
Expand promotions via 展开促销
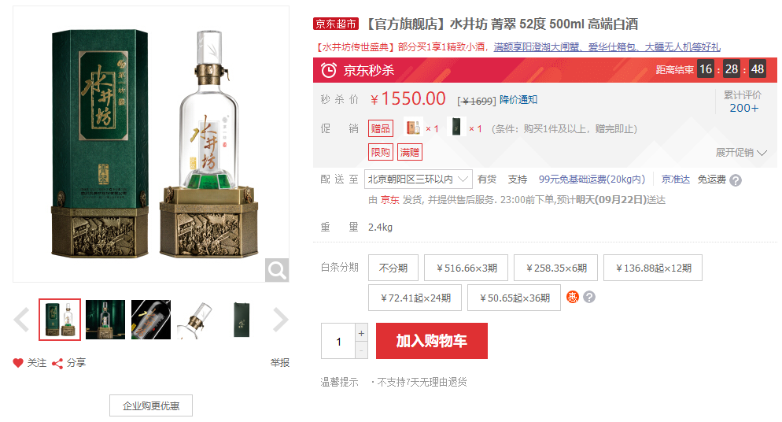[x=741, y=153]
